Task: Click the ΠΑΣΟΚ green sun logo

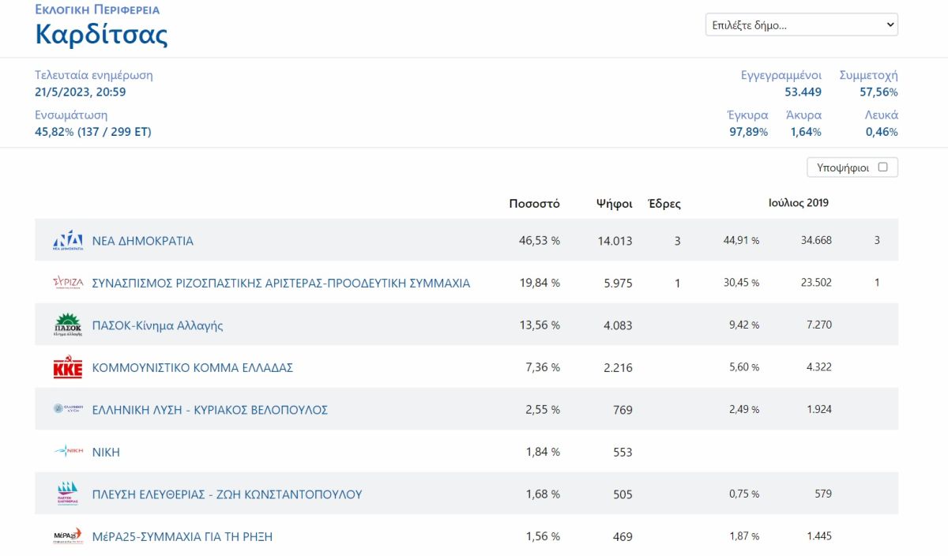Action: [x=68, y=325]
